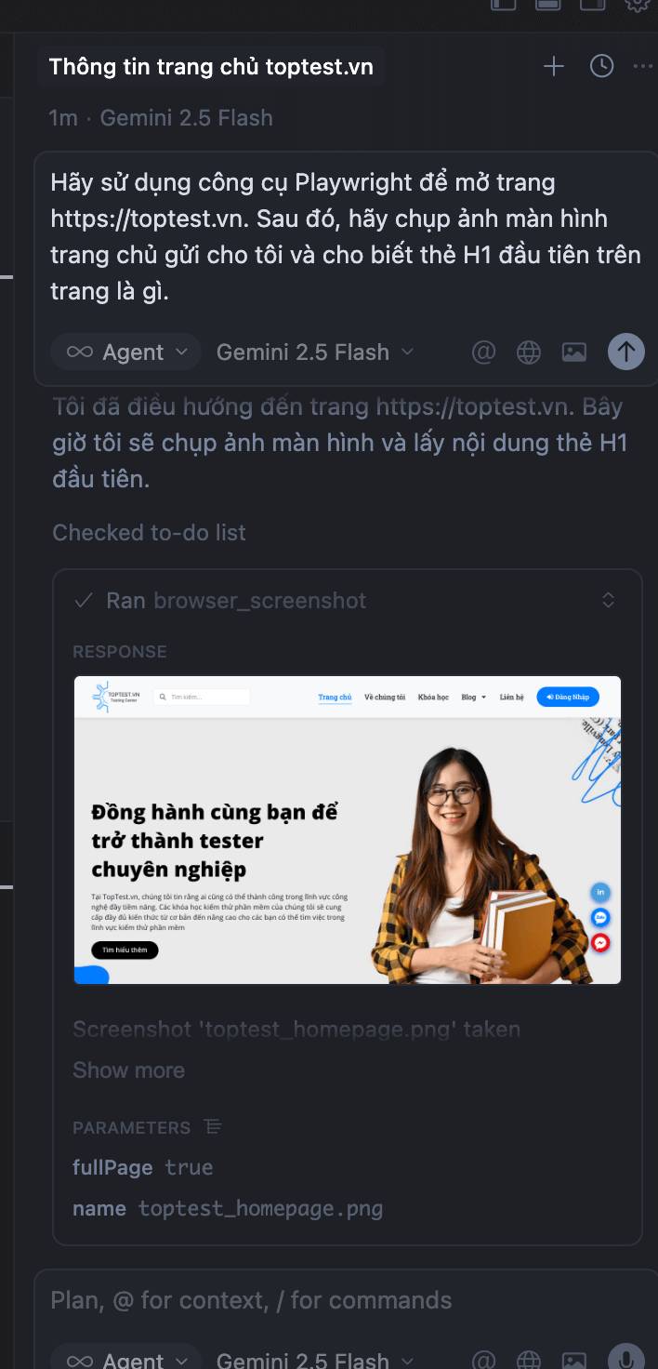
Task: Click the up-arrow send button
Action: 626,352
